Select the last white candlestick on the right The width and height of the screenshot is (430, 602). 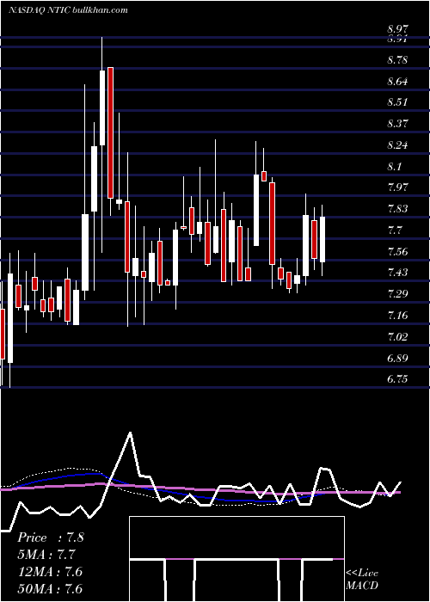click(322, 240)
